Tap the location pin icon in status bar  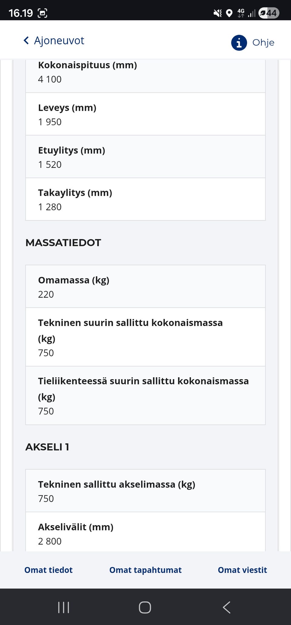pos(229,13)
